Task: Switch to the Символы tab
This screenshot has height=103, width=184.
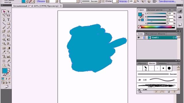Action: (x=162, y=64)
